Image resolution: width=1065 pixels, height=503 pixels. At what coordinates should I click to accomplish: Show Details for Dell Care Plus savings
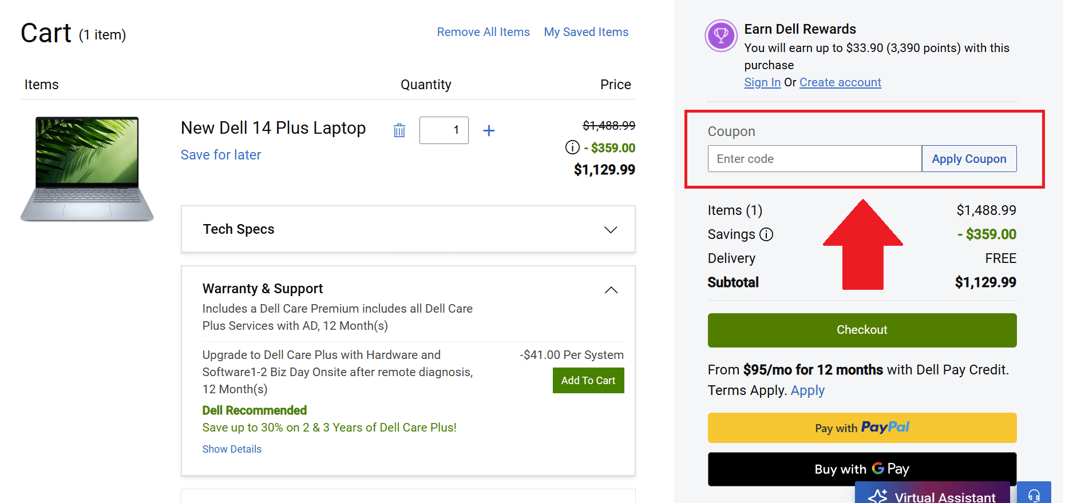click(231, 449)
